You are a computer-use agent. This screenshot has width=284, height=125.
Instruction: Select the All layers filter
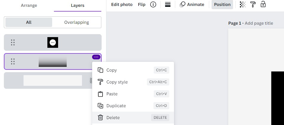click(x=29, y=22)
